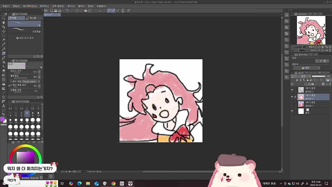Viewport: 332px width, 187px height.
Task: Expand the 2-종이 재질 농도 plus expander
Action: point(9,86)
